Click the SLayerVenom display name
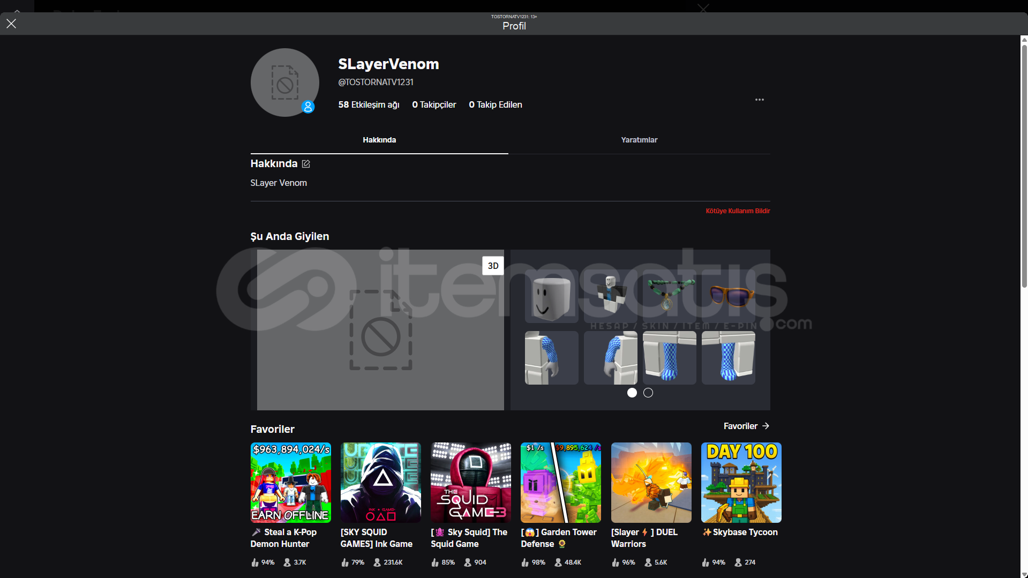This screenshot has height=578, width=1028. (x=388, y=64)
